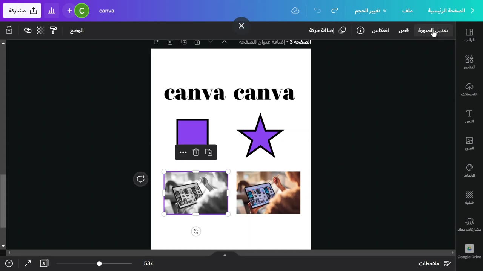
Task: Open the Position (الوضع) menu
Action: [77, 30]
